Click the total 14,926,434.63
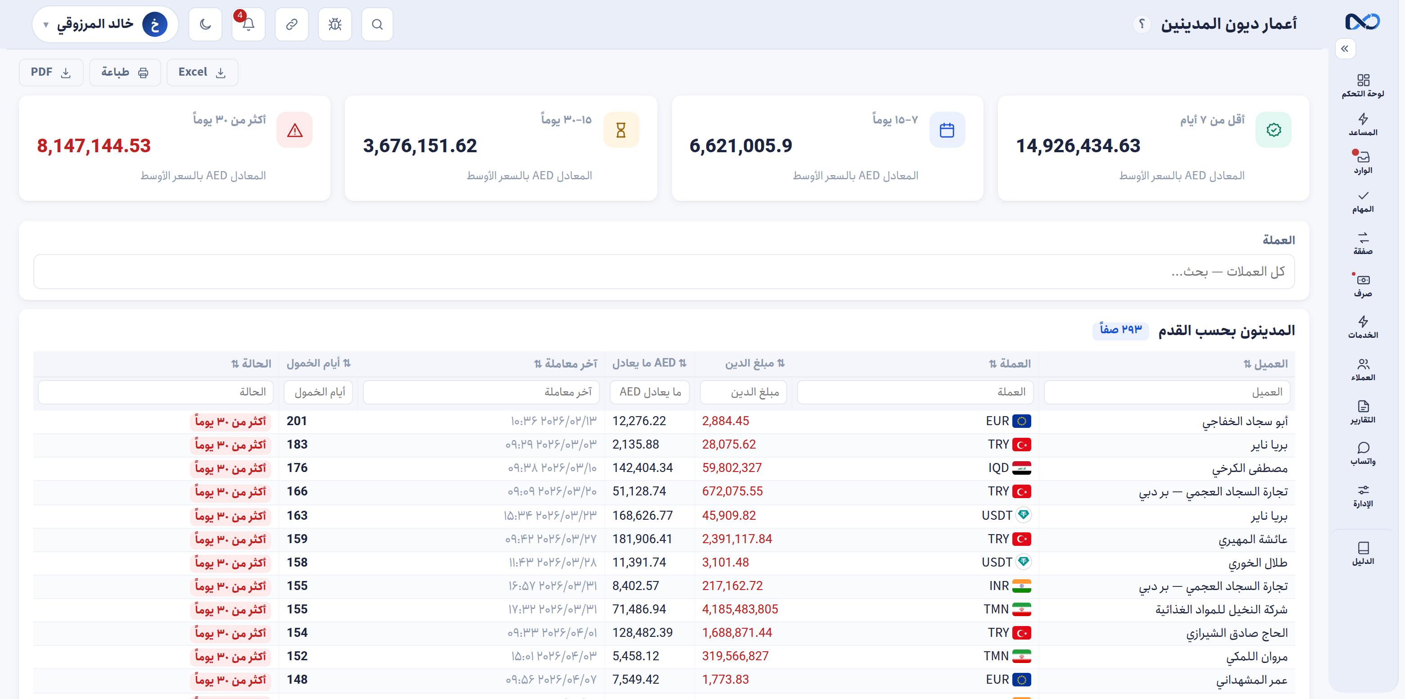Image resolution: width=1405 pixels, height=699 pixels. pyautogui.click(x=1078, y=146)
